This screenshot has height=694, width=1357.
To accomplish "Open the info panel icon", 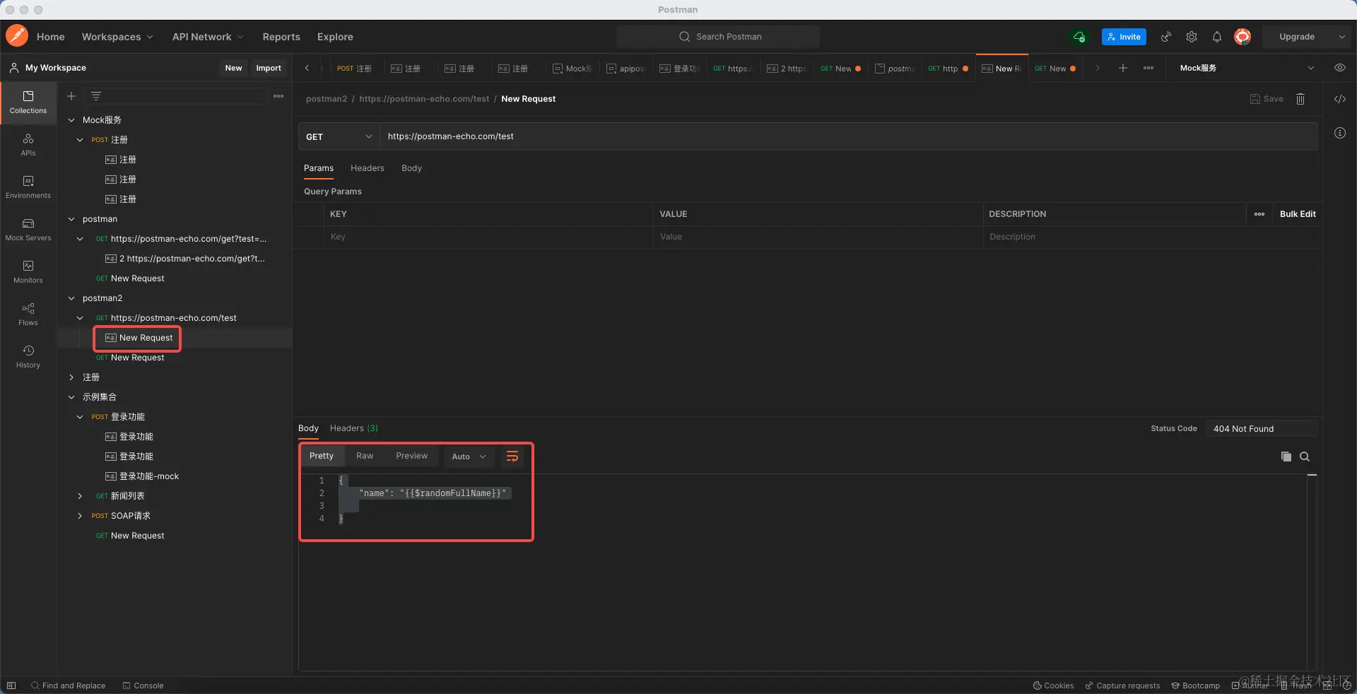I will tap(1340, 133).
